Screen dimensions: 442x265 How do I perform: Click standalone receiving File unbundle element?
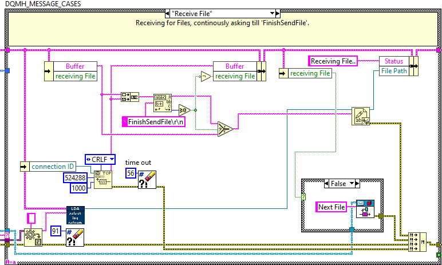(310, 73)
